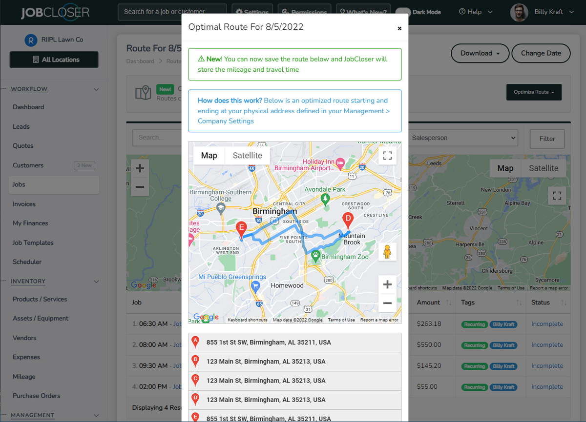
Task: Open the Salesperson dropdown
Action: [x=463, y=138]
